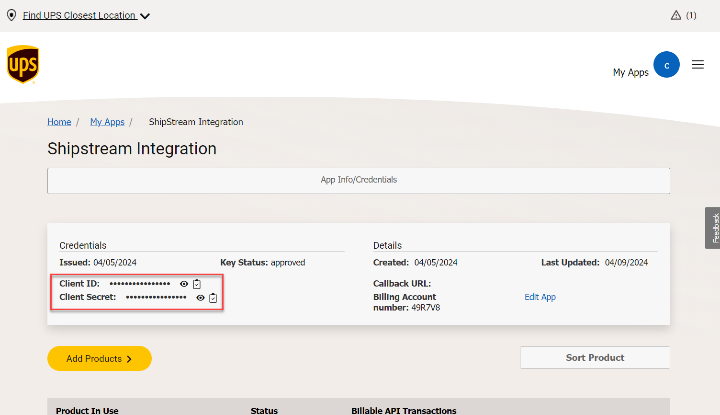Open the hamburger menu

[697, 65]
